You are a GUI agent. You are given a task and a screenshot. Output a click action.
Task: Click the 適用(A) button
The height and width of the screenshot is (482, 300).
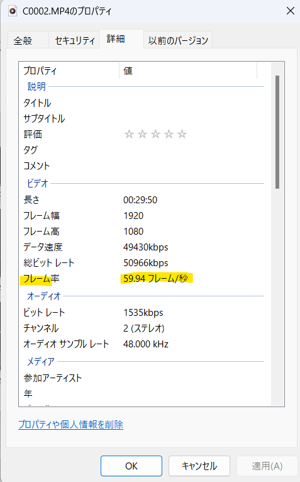267,466
